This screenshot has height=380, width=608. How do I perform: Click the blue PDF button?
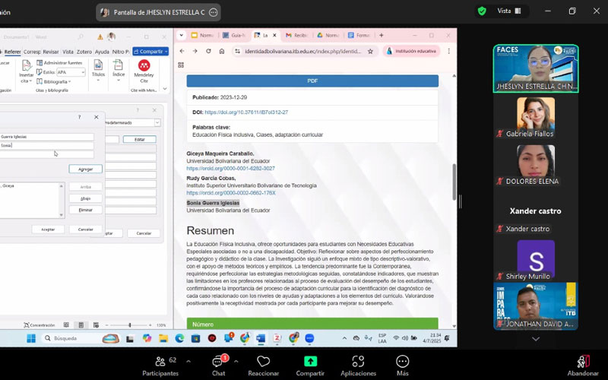312,81
